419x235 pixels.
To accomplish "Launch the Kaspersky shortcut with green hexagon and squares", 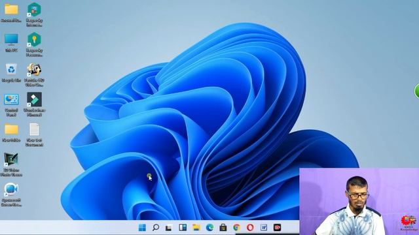I will (35, 10).
